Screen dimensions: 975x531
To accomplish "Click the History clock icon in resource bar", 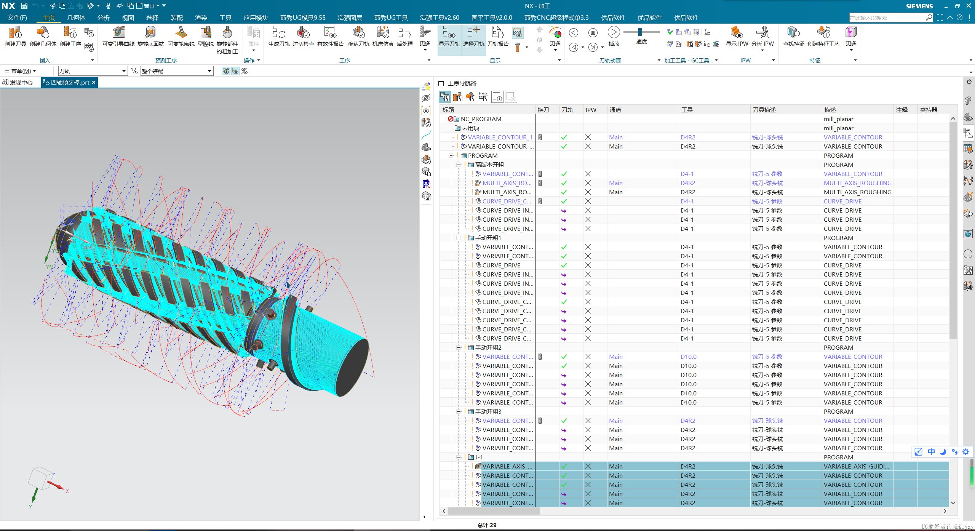I will point(968,254).
